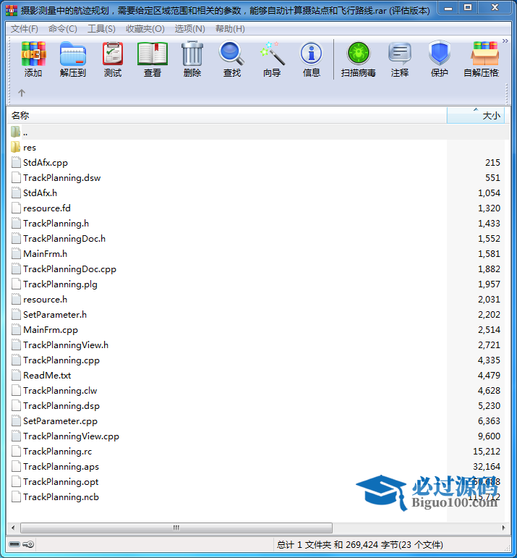Screen dimensions: 517x558
Task: Sort by the 名称 column header
Action: point(227,115)
